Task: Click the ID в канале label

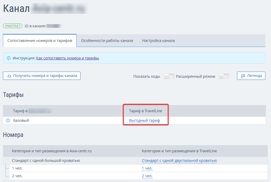Action: point(35,26)
